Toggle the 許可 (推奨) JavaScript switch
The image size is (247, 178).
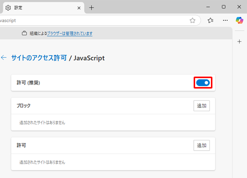203,83
